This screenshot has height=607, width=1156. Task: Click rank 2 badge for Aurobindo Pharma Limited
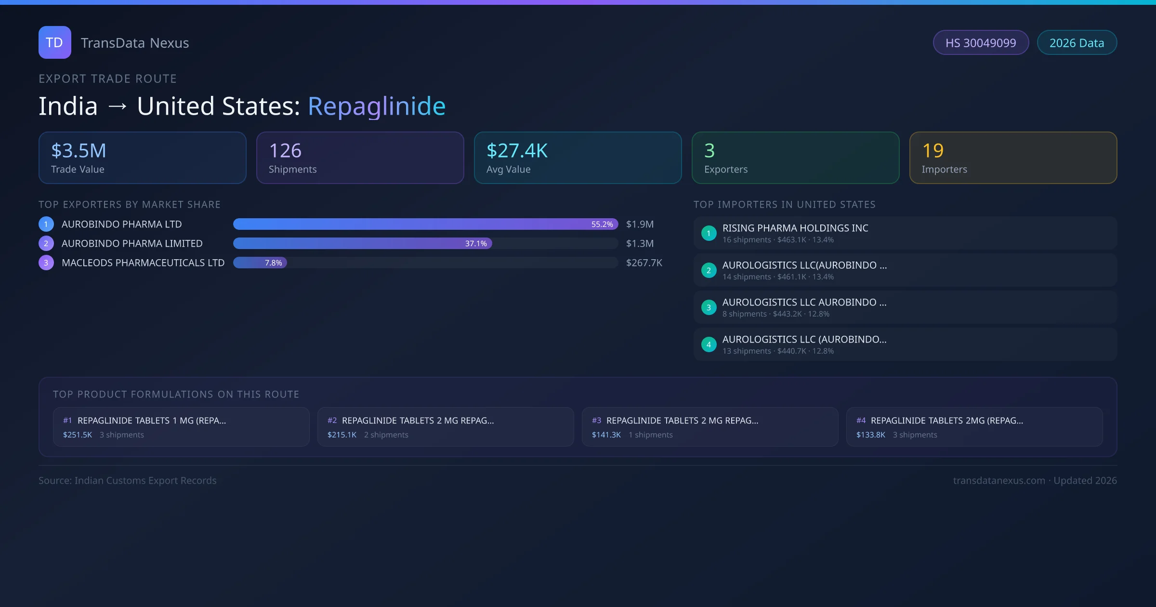tap(46, 243)
